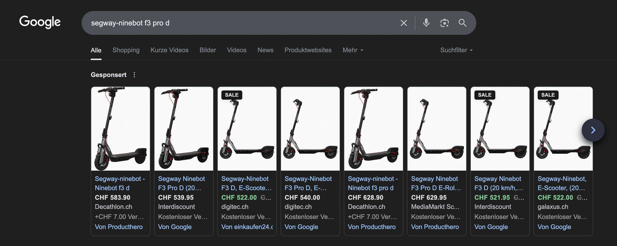Open 'Segway Ninebot F3 Pro D E-Rol…' link
The width and height of the screenshot is (617, 246).
(436, 183)
